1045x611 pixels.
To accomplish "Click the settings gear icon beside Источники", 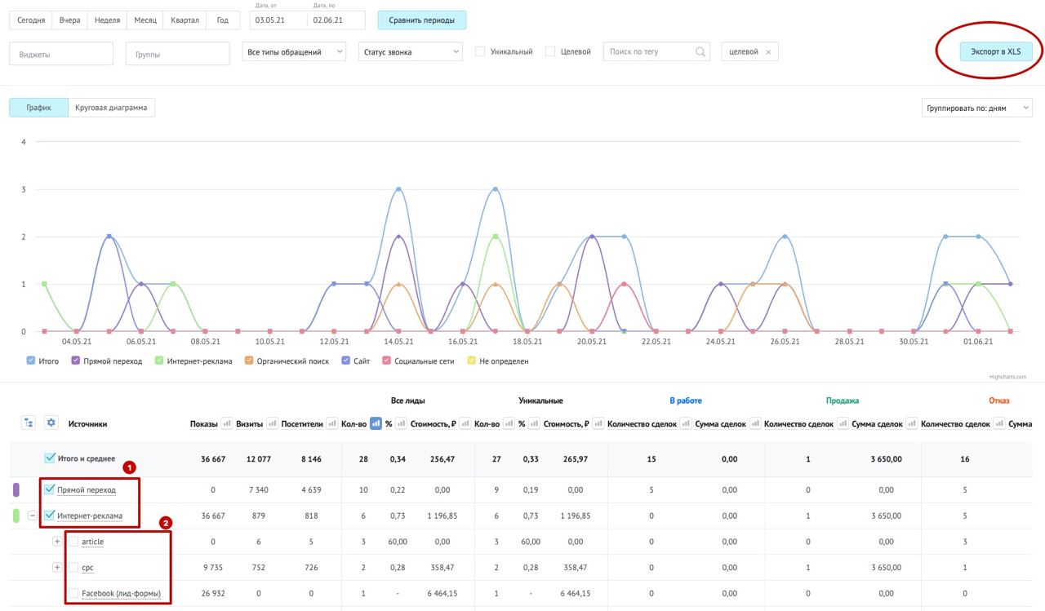I will tap(51, 423).
